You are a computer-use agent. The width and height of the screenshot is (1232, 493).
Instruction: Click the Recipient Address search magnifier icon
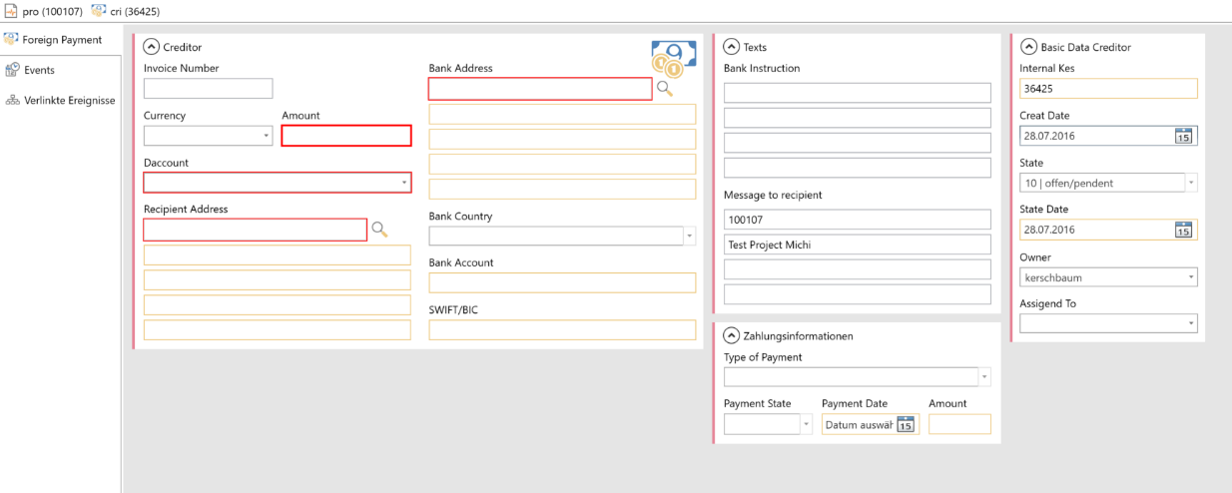pos(379,230)
